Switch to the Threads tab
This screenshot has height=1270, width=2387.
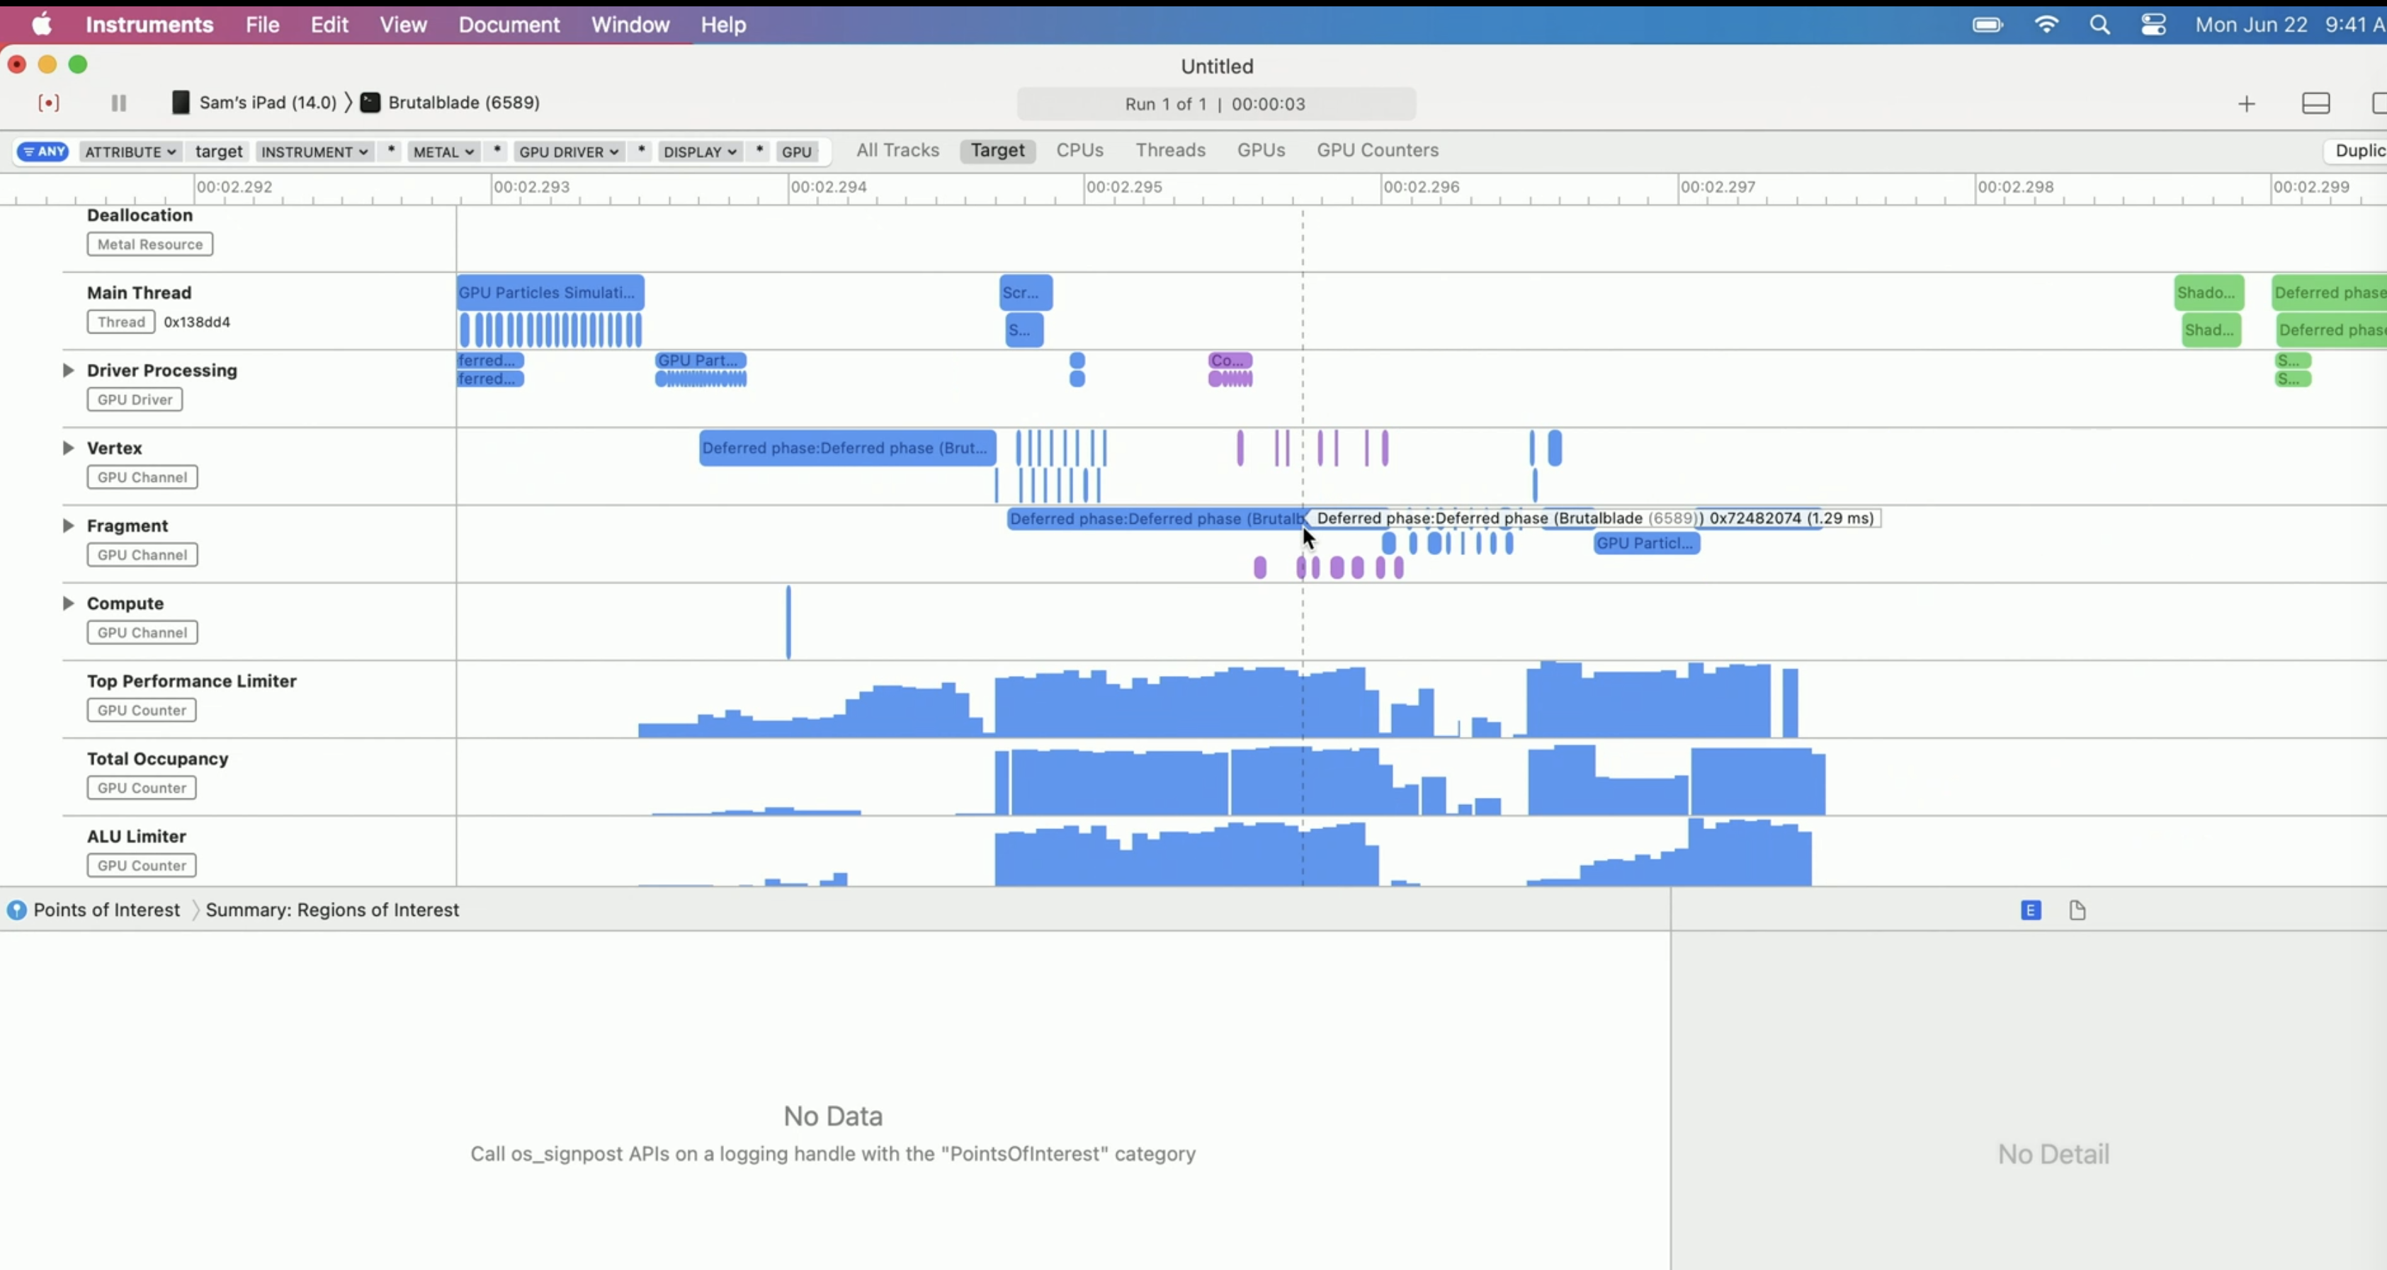[1170, 150]
